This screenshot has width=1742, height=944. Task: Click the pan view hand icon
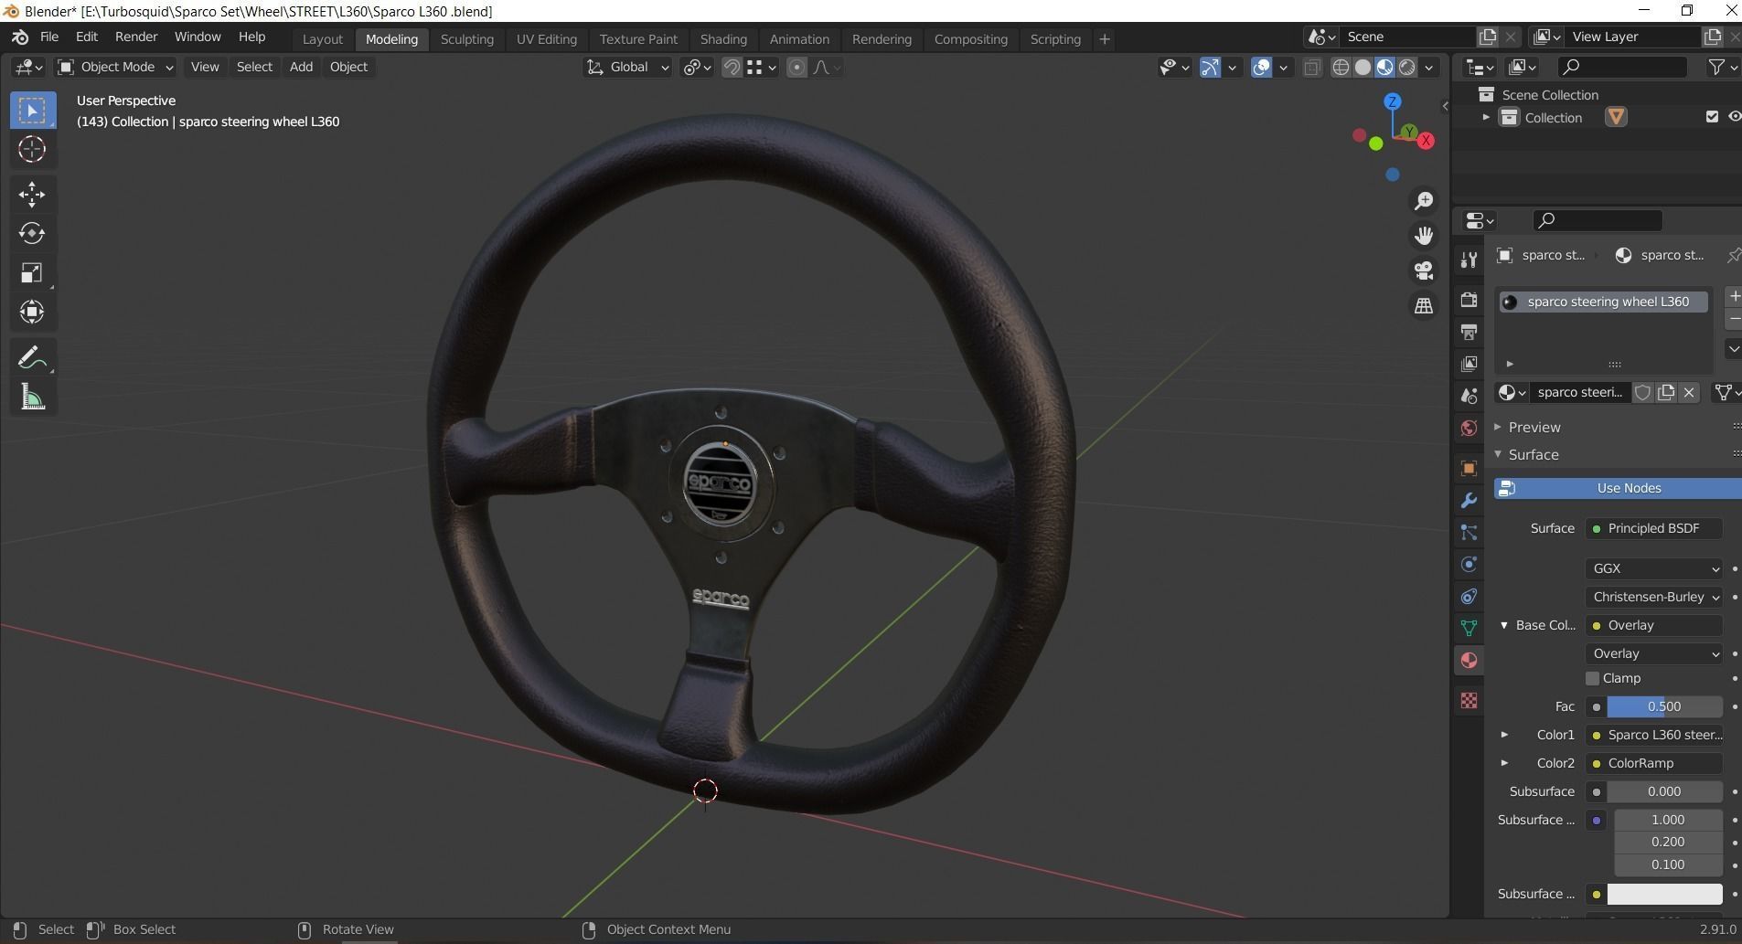pyautogui.click(x=1424, y=236)
